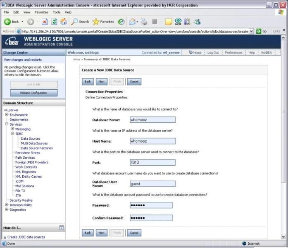Viewport: 288px width, 248px height.
Task: Click the Release Configuration button
Action: [x=34, y=93]
